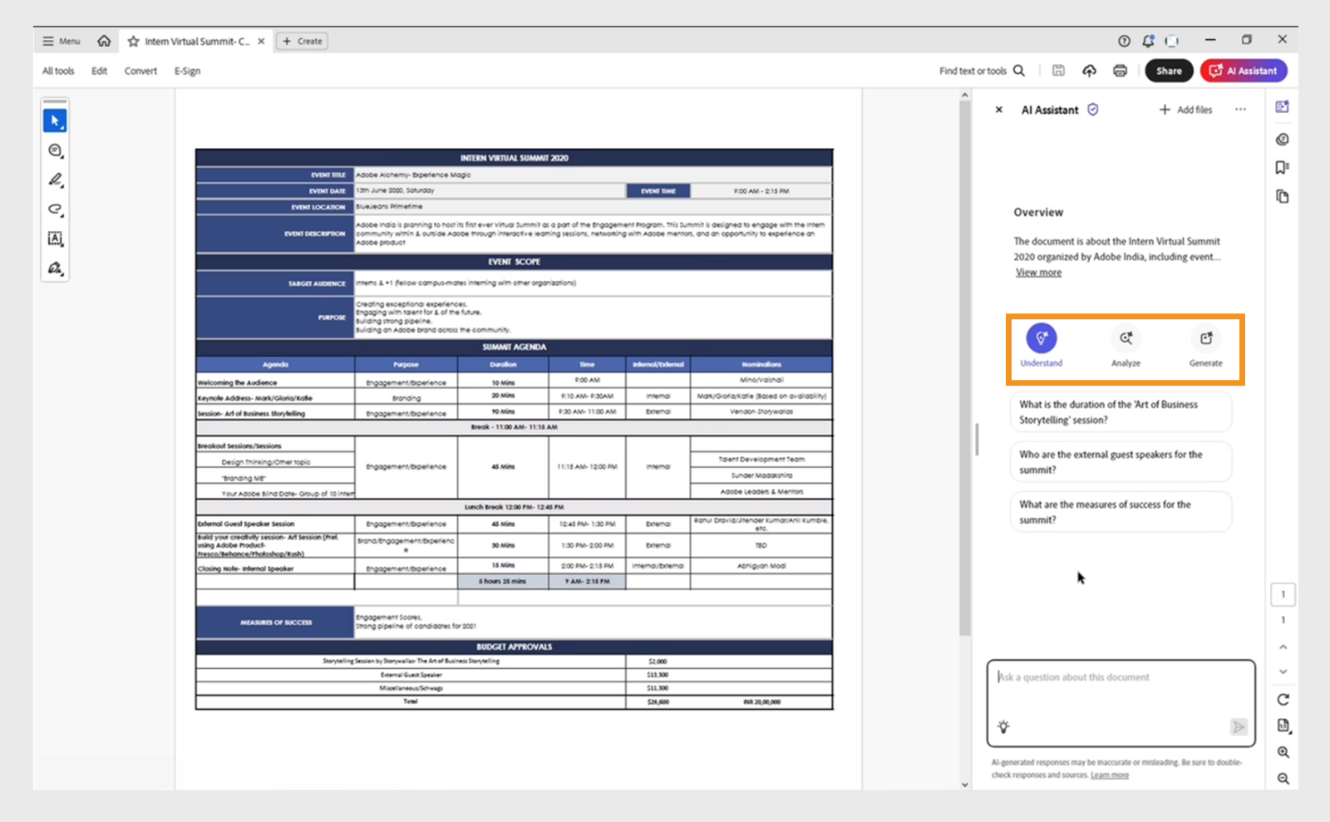Select the Highlight pencil tool
This screenshot has height=822, width=1330.
(x=55, y=180)
